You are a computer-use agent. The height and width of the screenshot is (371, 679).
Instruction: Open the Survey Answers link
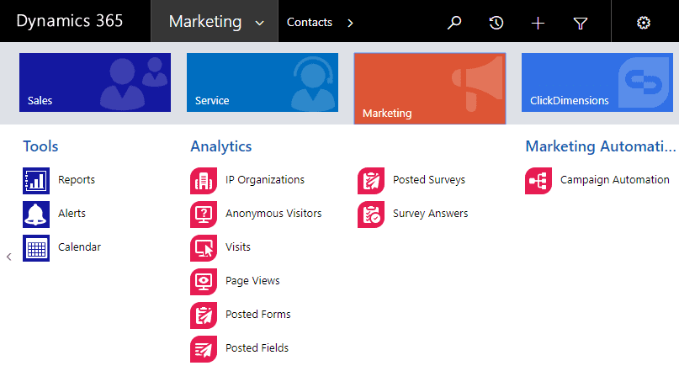(431, 214)
